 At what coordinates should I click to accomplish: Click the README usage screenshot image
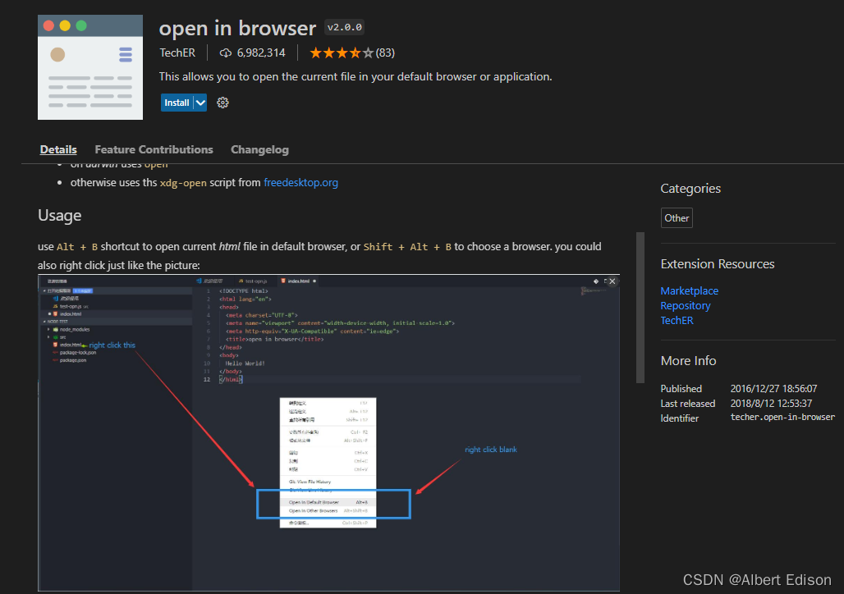click(328, 433)
